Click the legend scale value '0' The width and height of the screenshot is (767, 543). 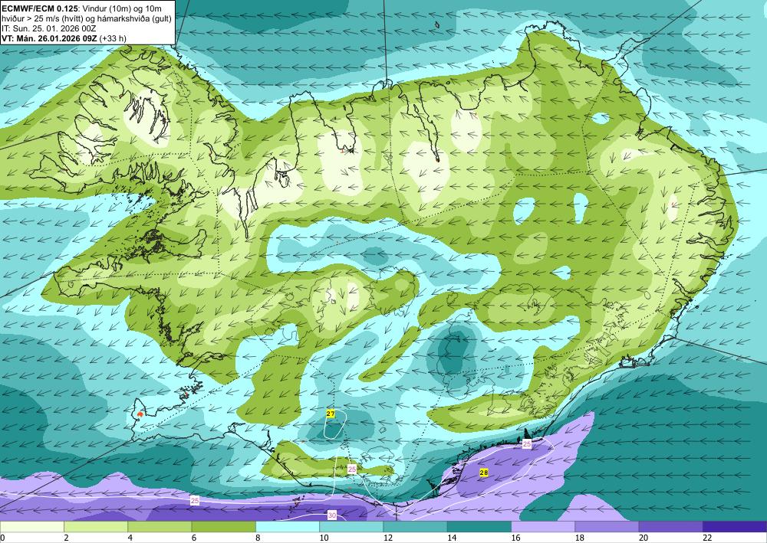2,538
